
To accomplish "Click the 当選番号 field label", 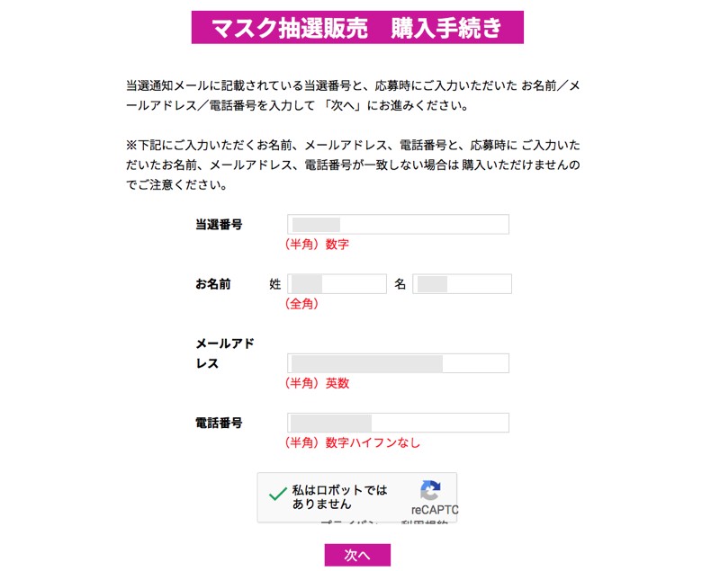I will pos(219,225).
